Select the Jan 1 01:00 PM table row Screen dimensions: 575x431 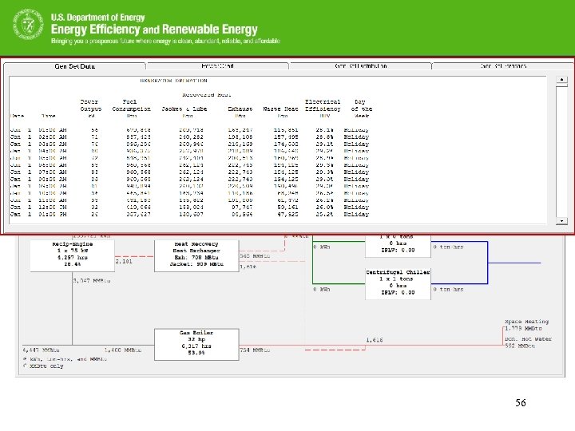(x=189, y=215)
